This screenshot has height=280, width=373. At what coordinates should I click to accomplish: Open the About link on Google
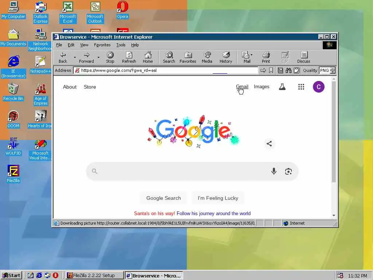70,87
